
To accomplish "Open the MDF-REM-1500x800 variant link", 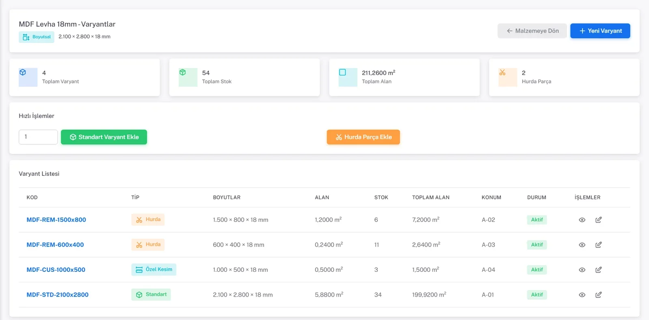I will point(56,220).
